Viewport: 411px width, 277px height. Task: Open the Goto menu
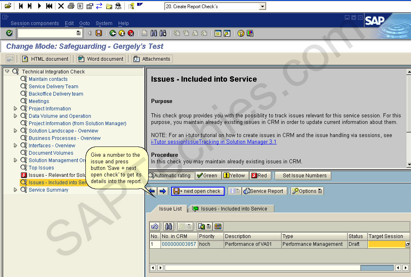85,23
